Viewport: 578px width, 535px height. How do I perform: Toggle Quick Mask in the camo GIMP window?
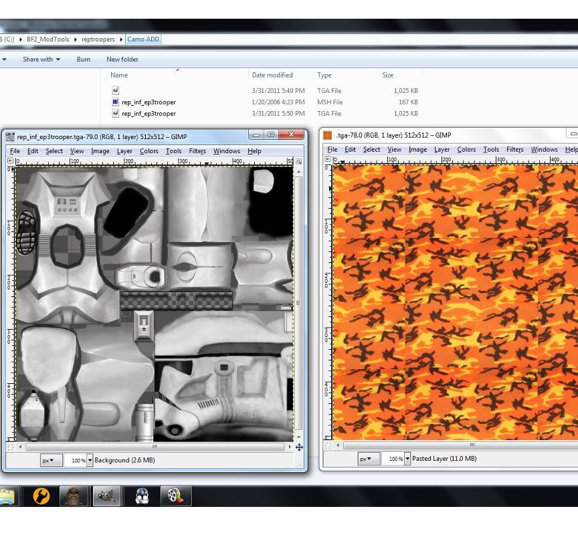coord(328,445)
